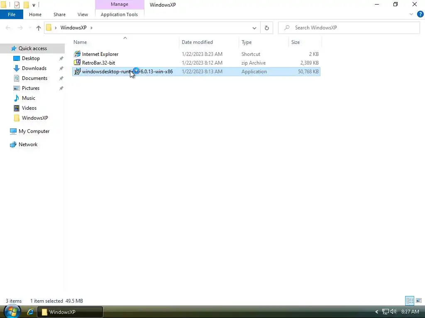Unpin Downloads using its pin icon

tap(61, 68)
